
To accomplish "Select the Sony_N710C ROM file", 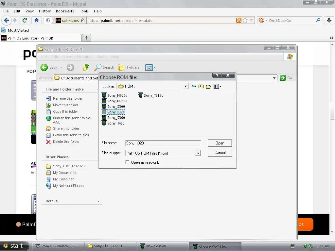I will [x=115, y=101].
